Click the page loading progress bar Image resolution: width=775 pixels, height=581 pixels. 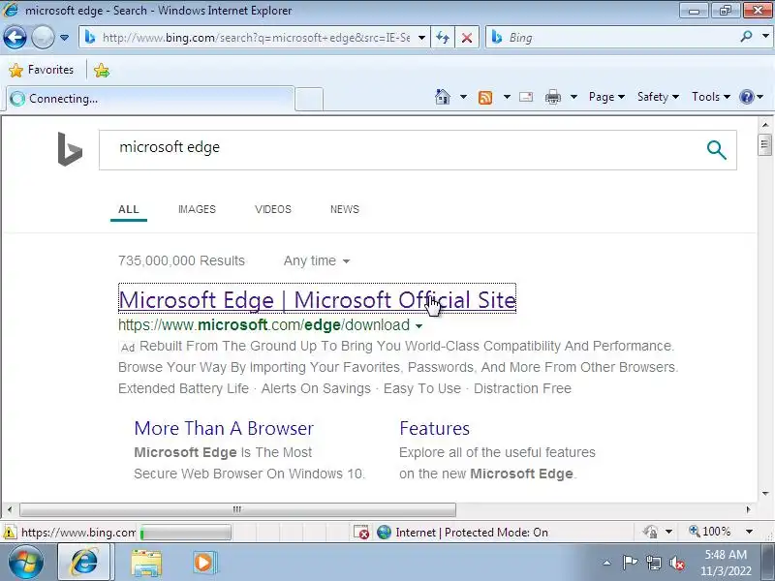click(185, 533)
